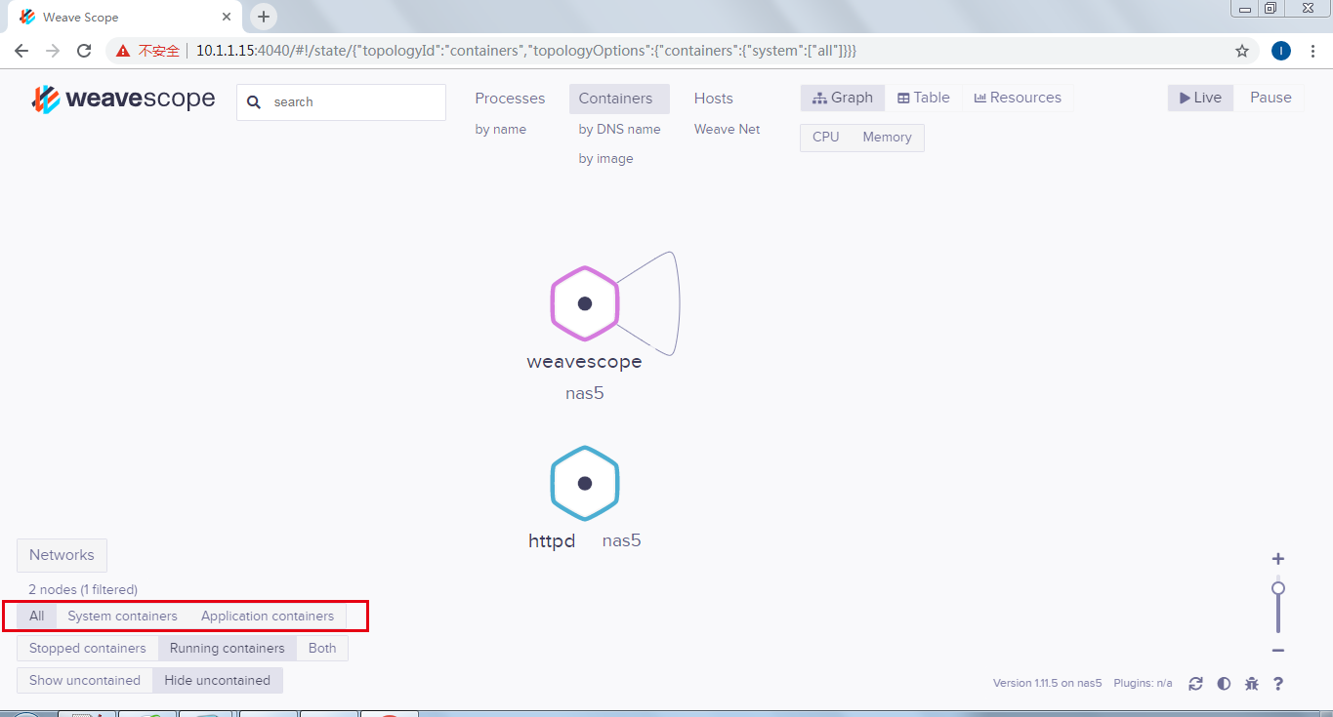Click the nas5 host label under weavescope

coord(585,394)
